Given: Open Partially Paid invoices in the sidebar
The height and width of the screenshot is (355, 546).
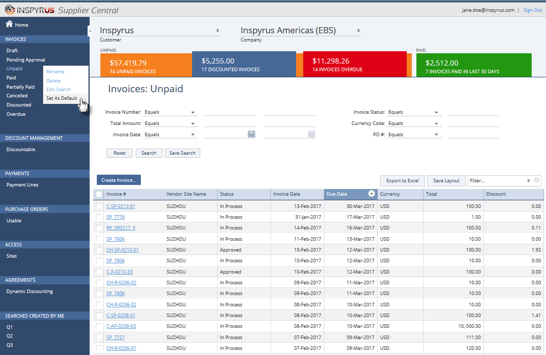Looking at the screenshot, I should tap(20, 87).
